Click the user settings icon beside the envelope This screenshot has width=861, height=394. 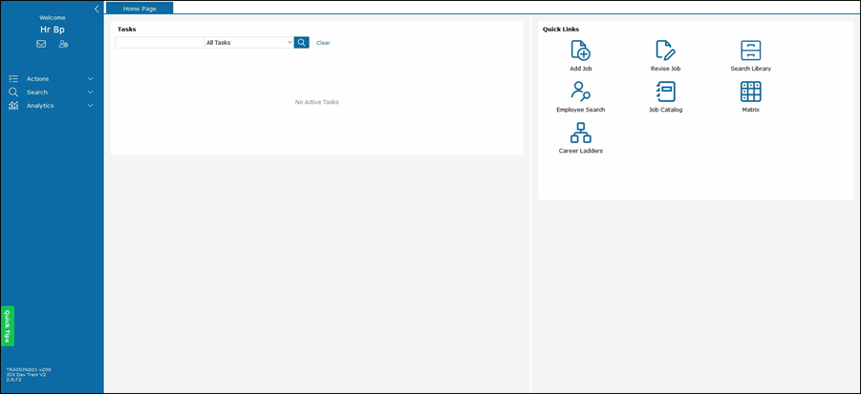[63, 44]
